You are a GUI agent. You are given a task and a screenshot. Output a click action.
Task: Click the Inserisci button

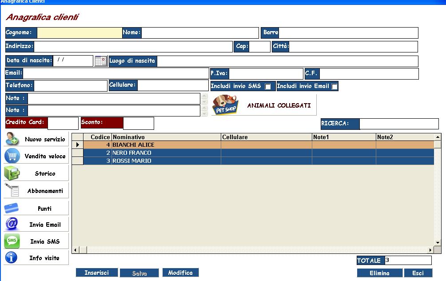click(x=97, y=273)
